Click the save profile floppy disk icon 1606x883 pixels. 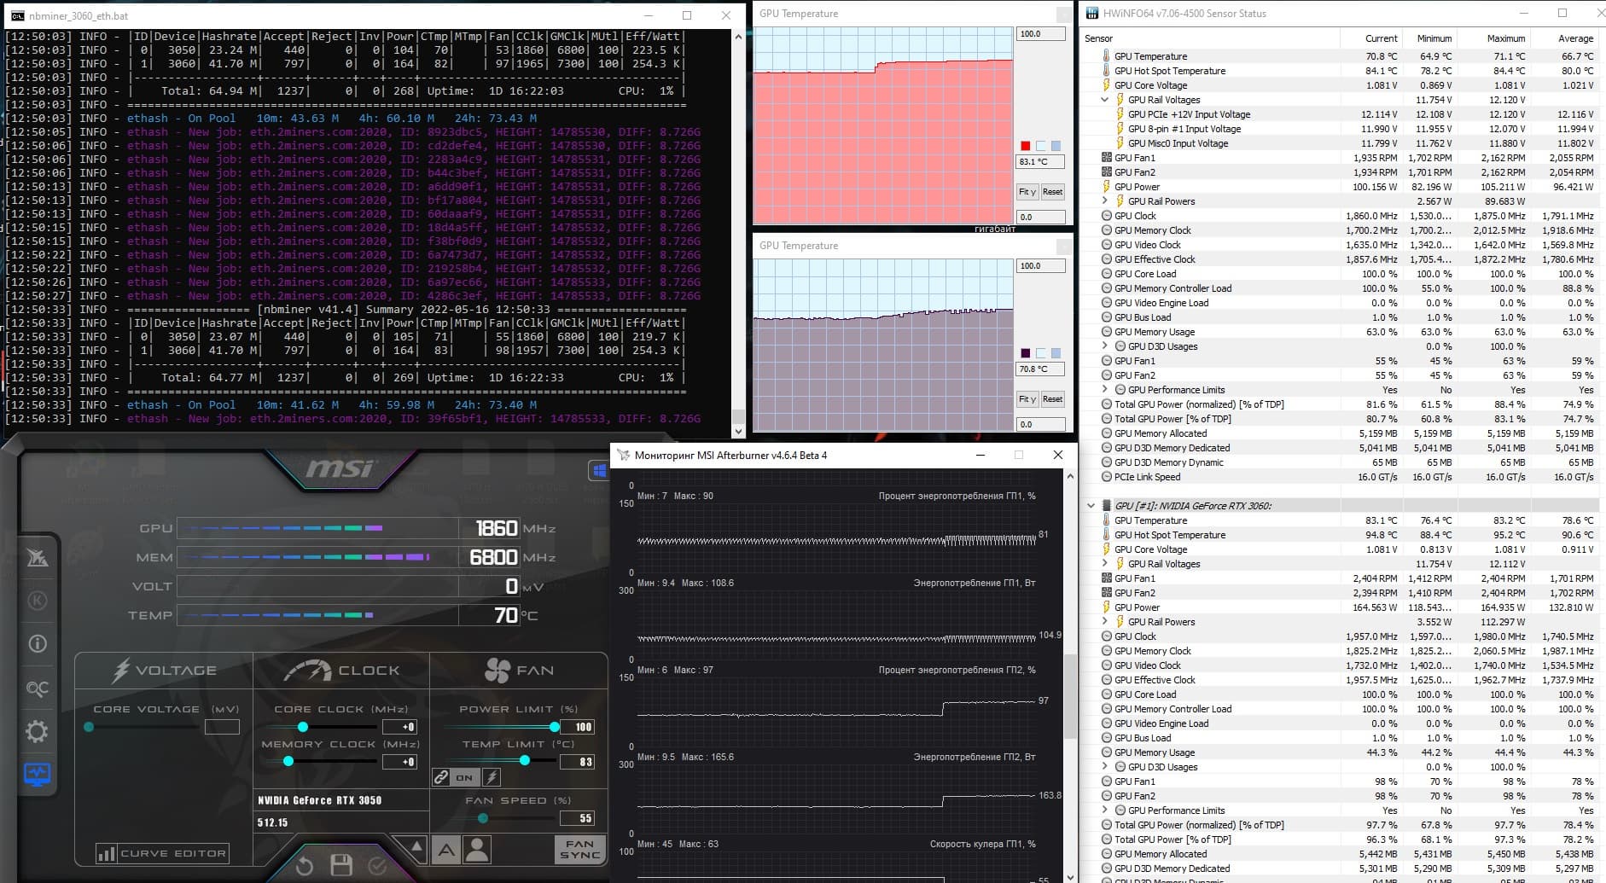[341, 865]
